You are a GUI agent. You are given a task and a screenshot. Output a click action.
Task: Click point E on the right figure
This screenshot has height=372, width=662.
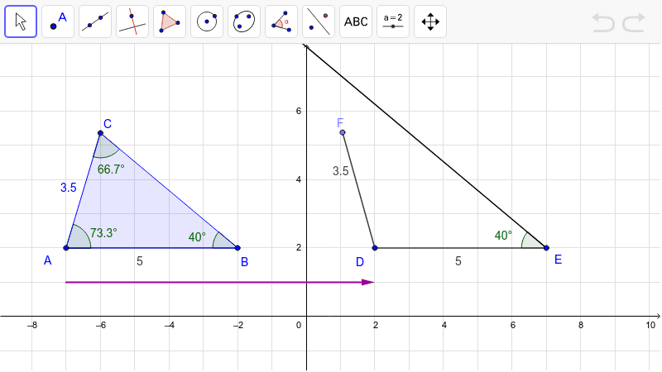tap(546, 247)
